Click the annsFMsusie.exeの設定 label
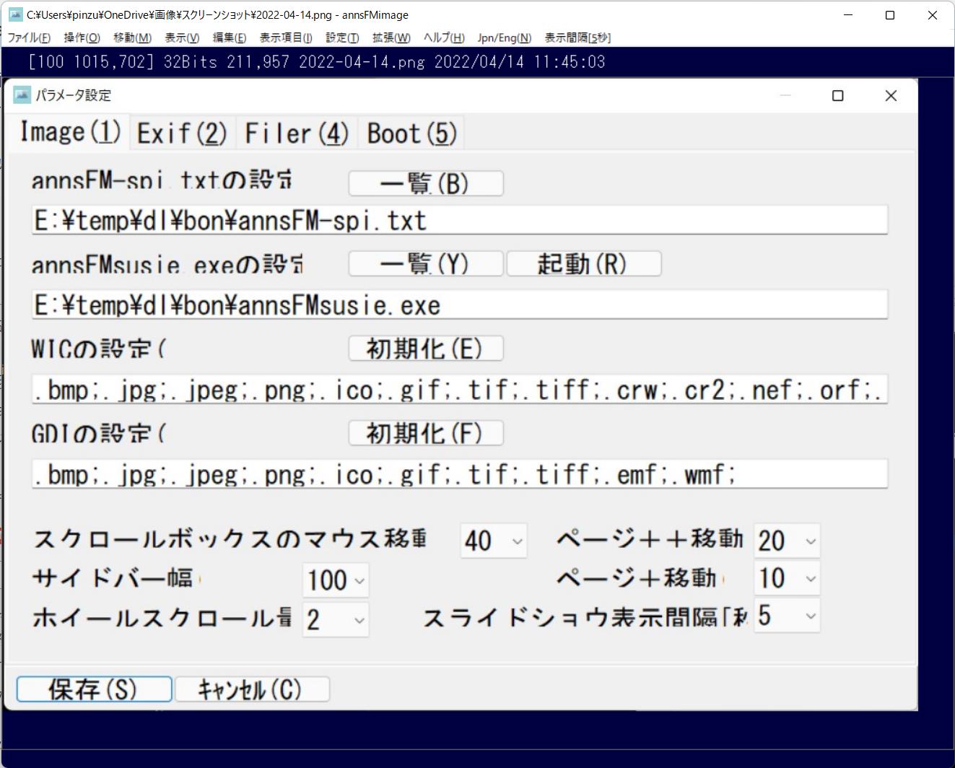 click(x=167, y=263)
